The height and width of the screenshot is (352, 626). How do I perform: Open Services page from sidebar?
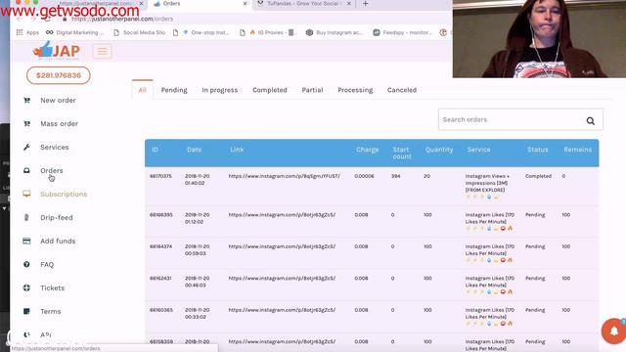[x=55, y=148]
